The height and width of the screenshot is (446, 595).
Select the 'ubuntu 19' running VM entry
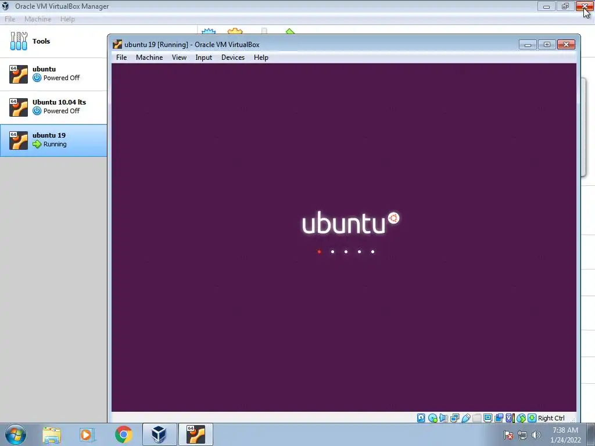pos(53,141)
